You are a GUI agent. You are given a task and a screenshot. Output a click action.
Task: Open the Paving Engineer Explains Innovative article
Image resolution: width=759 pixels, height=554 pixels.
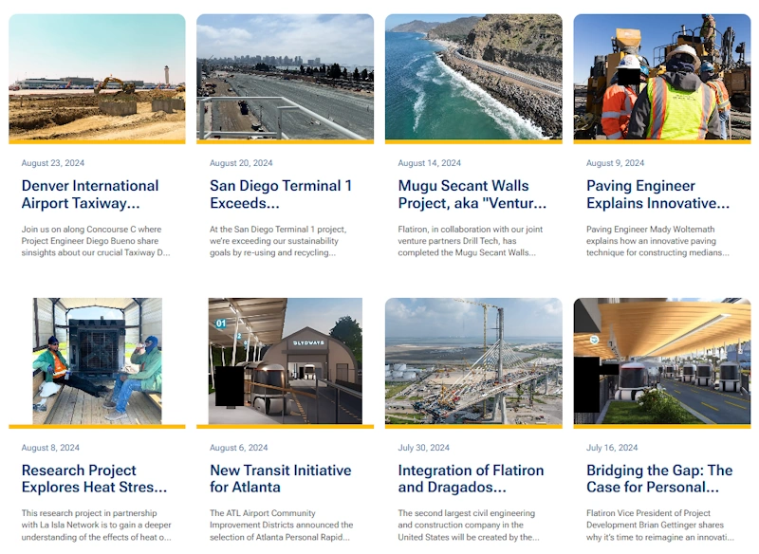(x=657, y=194)
